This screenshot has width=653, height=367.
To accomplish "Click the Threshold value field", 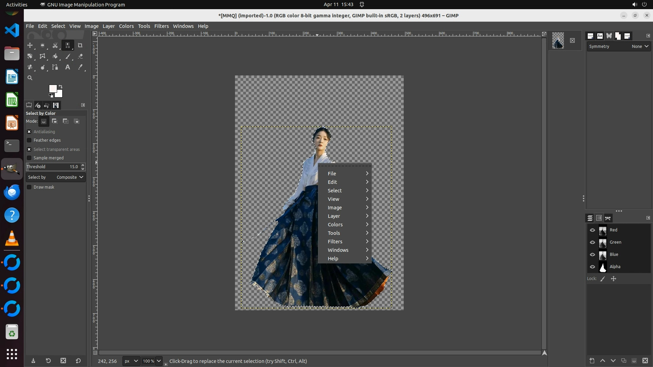I will point(53,167).
